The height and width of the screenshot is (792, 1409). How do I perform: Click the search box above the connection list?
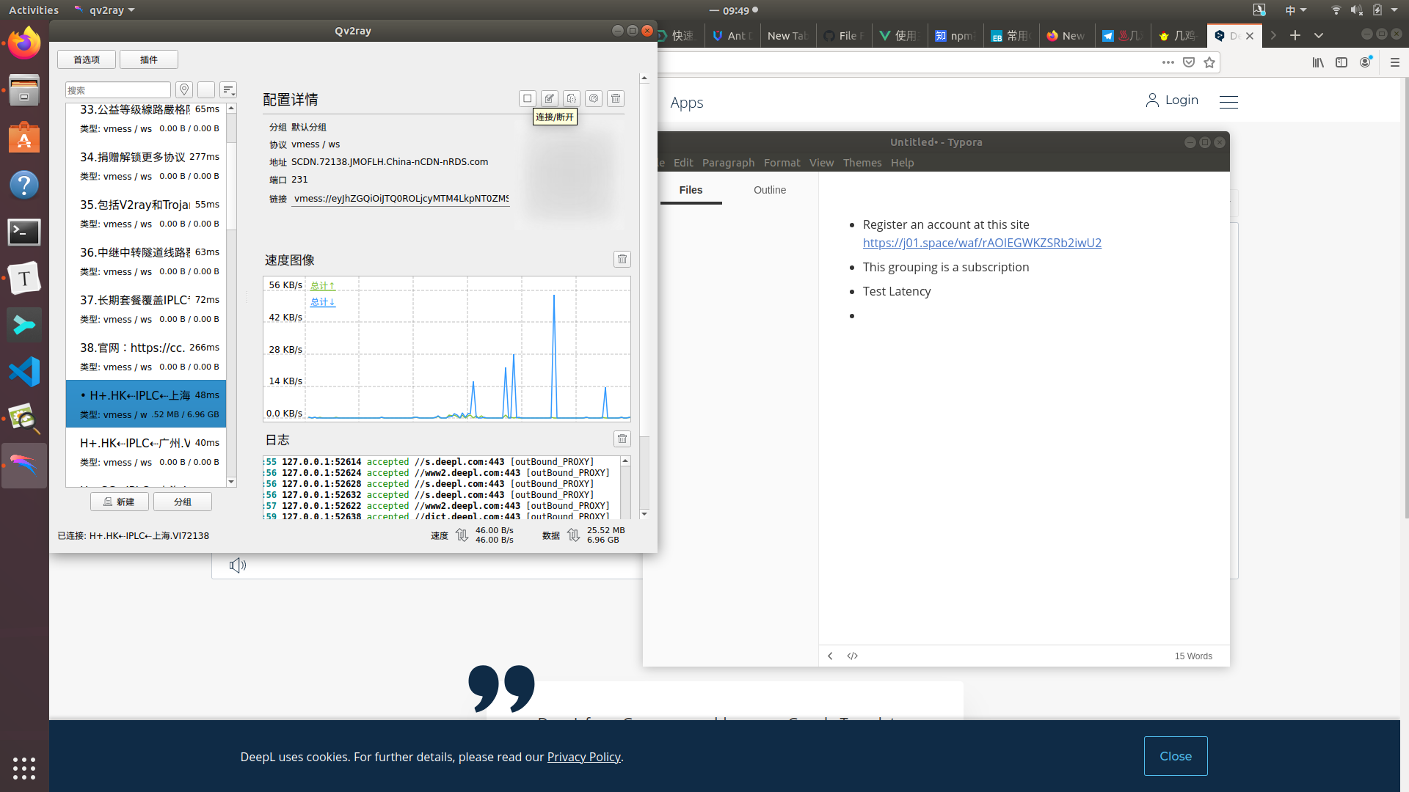[117, 89]
